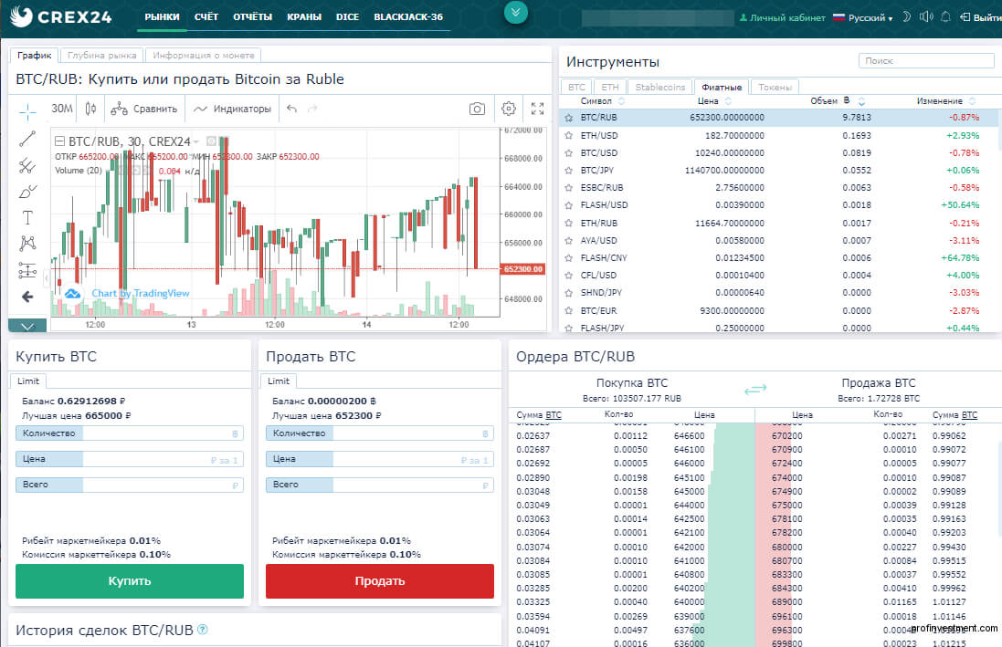The width and height of the screenshot is (1002, 647).
Task: Switch to Информация о монете tab
Action: [203, 56]
